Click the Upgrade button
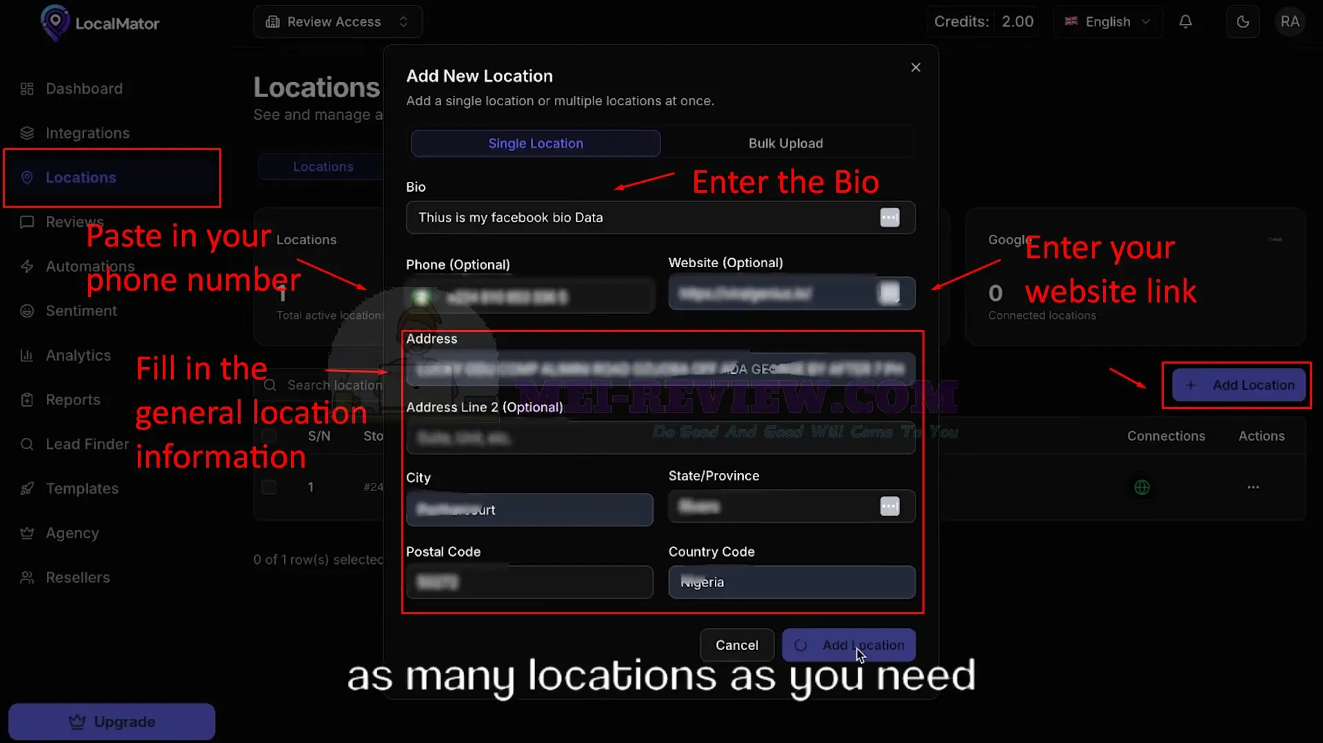Image resolution: width=1323 pixels, height=743 pixels. coord(112,722)
